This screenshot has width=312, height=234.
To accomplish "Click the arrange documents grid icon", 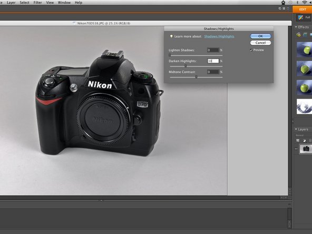I will [x=284, y=8].
